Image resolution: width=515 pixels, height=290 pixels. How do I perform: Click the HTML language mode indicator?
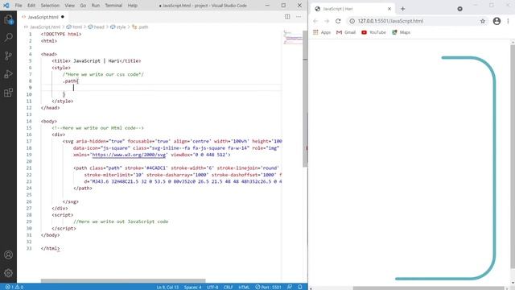click(244, 287)
